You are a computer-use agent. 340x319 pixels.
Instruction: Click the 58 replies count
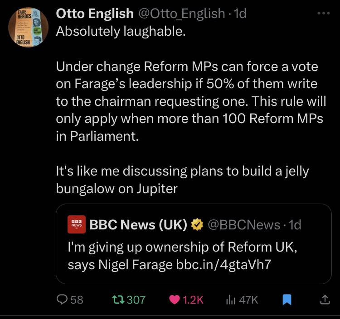pos(77,300)
